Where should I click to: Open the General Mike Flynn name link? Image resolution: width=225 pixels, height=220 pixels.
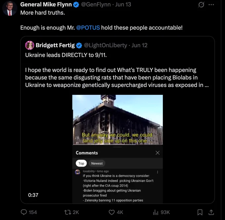point(46,4)
